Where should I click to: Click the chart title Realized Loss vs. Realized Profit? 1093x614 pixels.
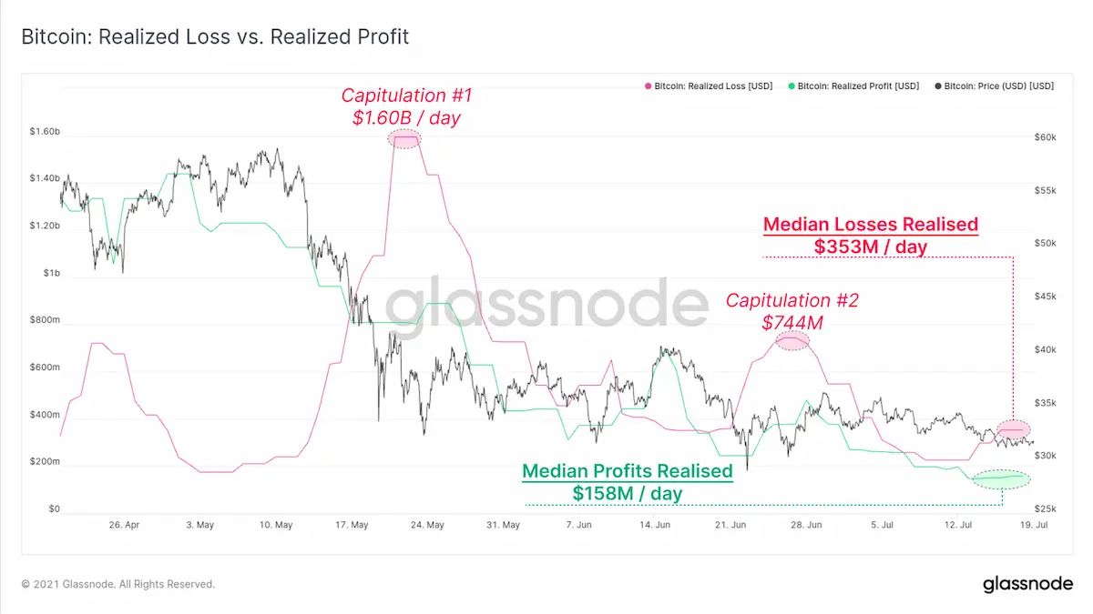[215, 37]
